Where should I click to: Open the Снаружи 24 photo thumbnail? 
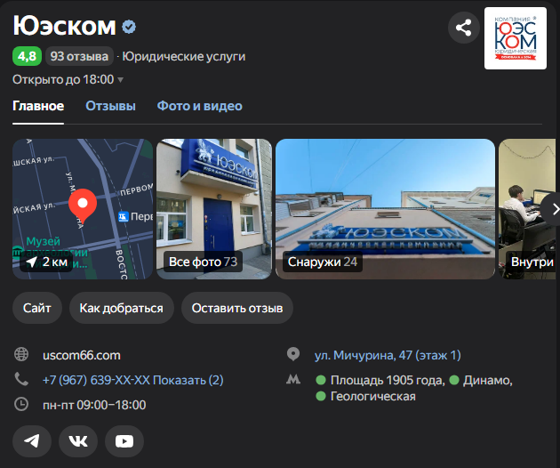(x=386, y=209)
